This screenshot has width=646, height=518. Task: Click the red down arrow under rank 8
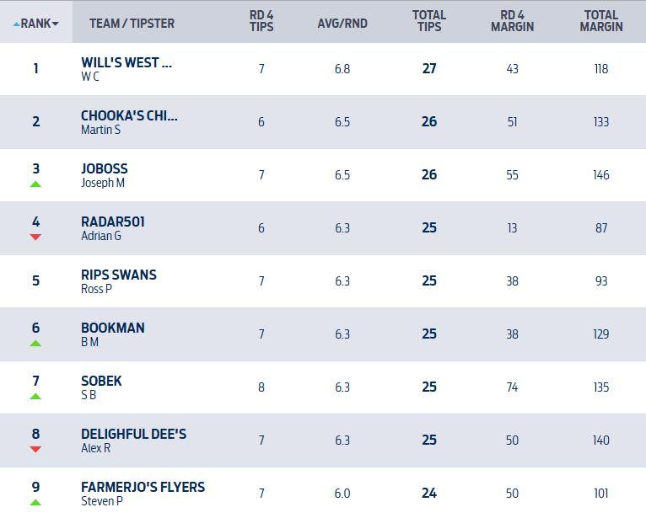pyautogui.click(x=35, y=449)
